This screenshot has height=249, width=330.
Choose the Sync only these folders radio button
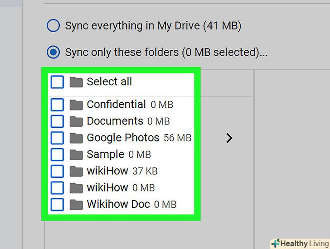53,53
